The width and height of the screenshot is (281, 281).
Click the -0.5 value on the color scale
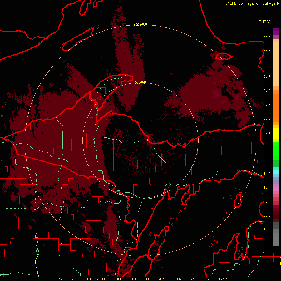click(x=266, y=215)
